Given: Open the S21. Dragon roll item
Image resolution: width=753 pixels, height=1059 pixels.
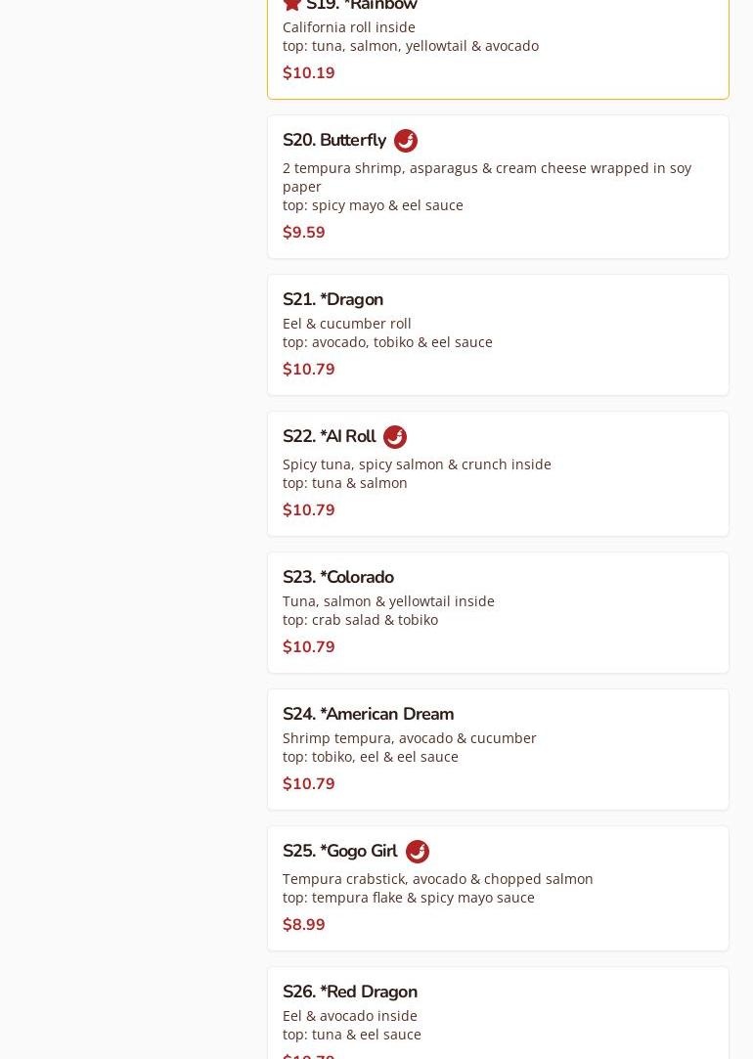Looking at the screenshot, I should pyautogui.click(x=332, y=299).
